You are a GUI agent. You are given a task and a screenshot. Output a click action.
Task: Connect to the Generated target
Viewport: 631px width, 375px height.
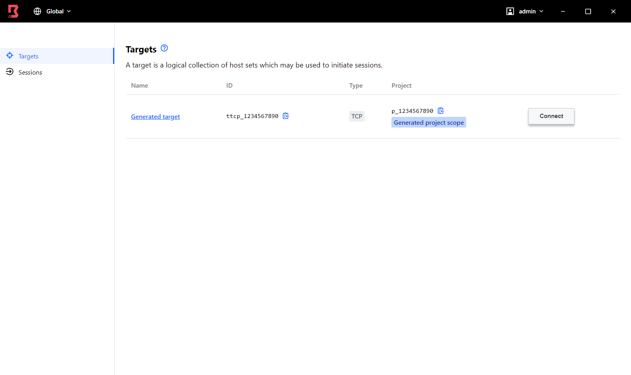click(x=551, y=116)
